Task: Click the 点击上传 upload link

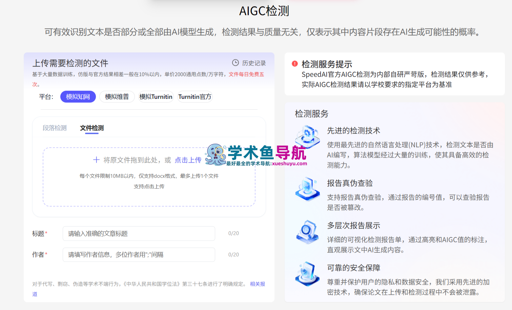Action: [188, 160]
